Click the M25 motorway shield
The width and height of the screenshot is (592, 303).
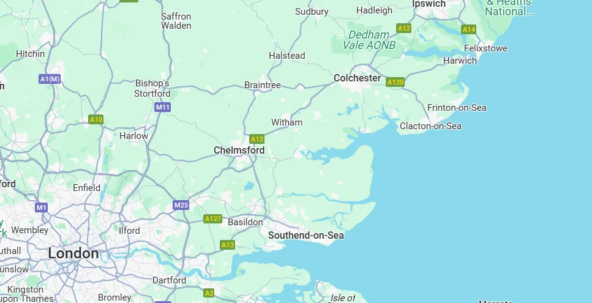[x=181, y=205]
